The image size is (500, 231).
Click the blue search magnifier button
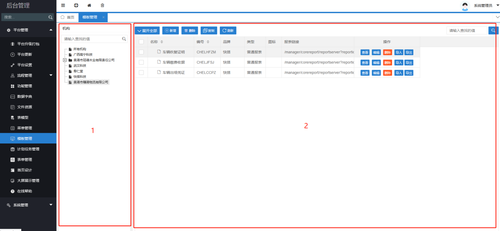[493, 30]
